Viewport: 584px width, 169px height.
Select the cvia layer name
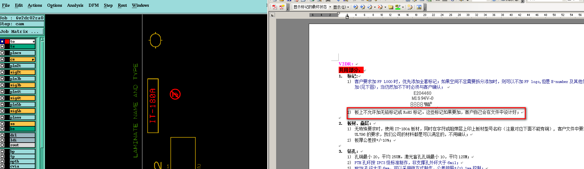[22, 166]
